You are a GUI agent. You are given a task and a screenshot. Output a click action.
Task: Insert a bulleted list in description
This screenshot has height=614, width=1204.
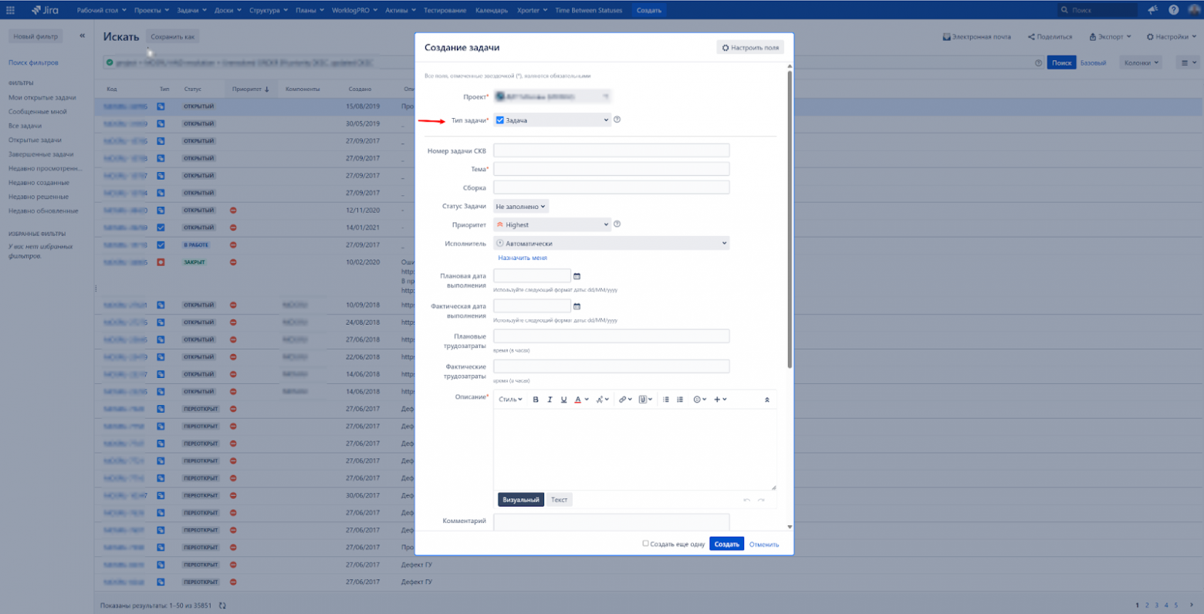[665, 399]
